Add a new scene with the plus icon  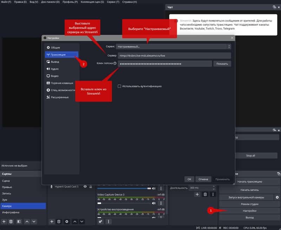tap(4, 222)
